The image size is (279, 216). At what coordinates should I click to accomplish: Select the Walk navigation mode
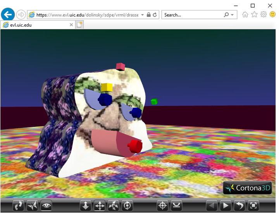point(18,206)
